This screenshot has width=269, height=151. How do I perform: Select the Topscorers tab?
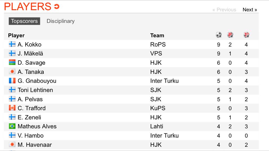click(x=24, y=21)
